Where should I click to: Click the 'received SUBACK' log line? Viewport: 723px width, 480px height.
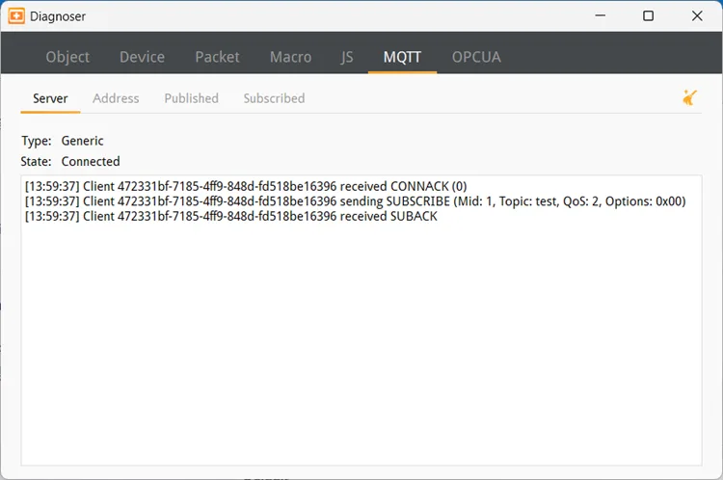[231, 216]
